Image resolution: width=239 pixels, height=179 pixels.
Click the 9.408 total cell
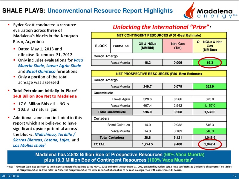pos(178,144)
